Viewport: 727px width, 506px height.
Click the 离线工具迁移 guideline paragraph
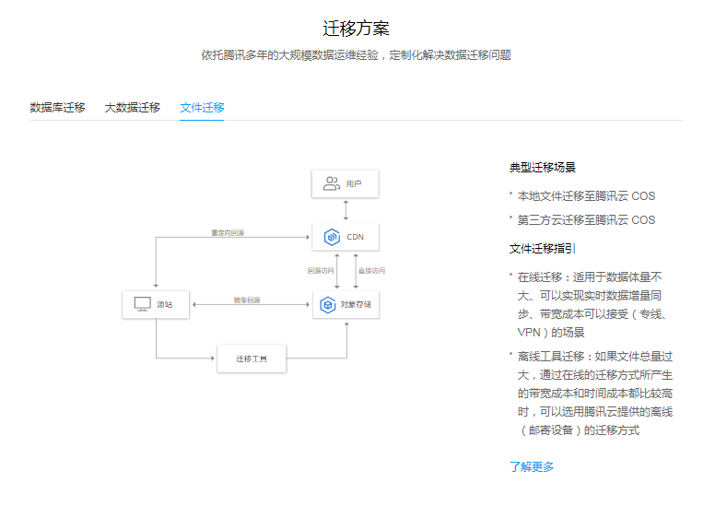pos(595,394)
